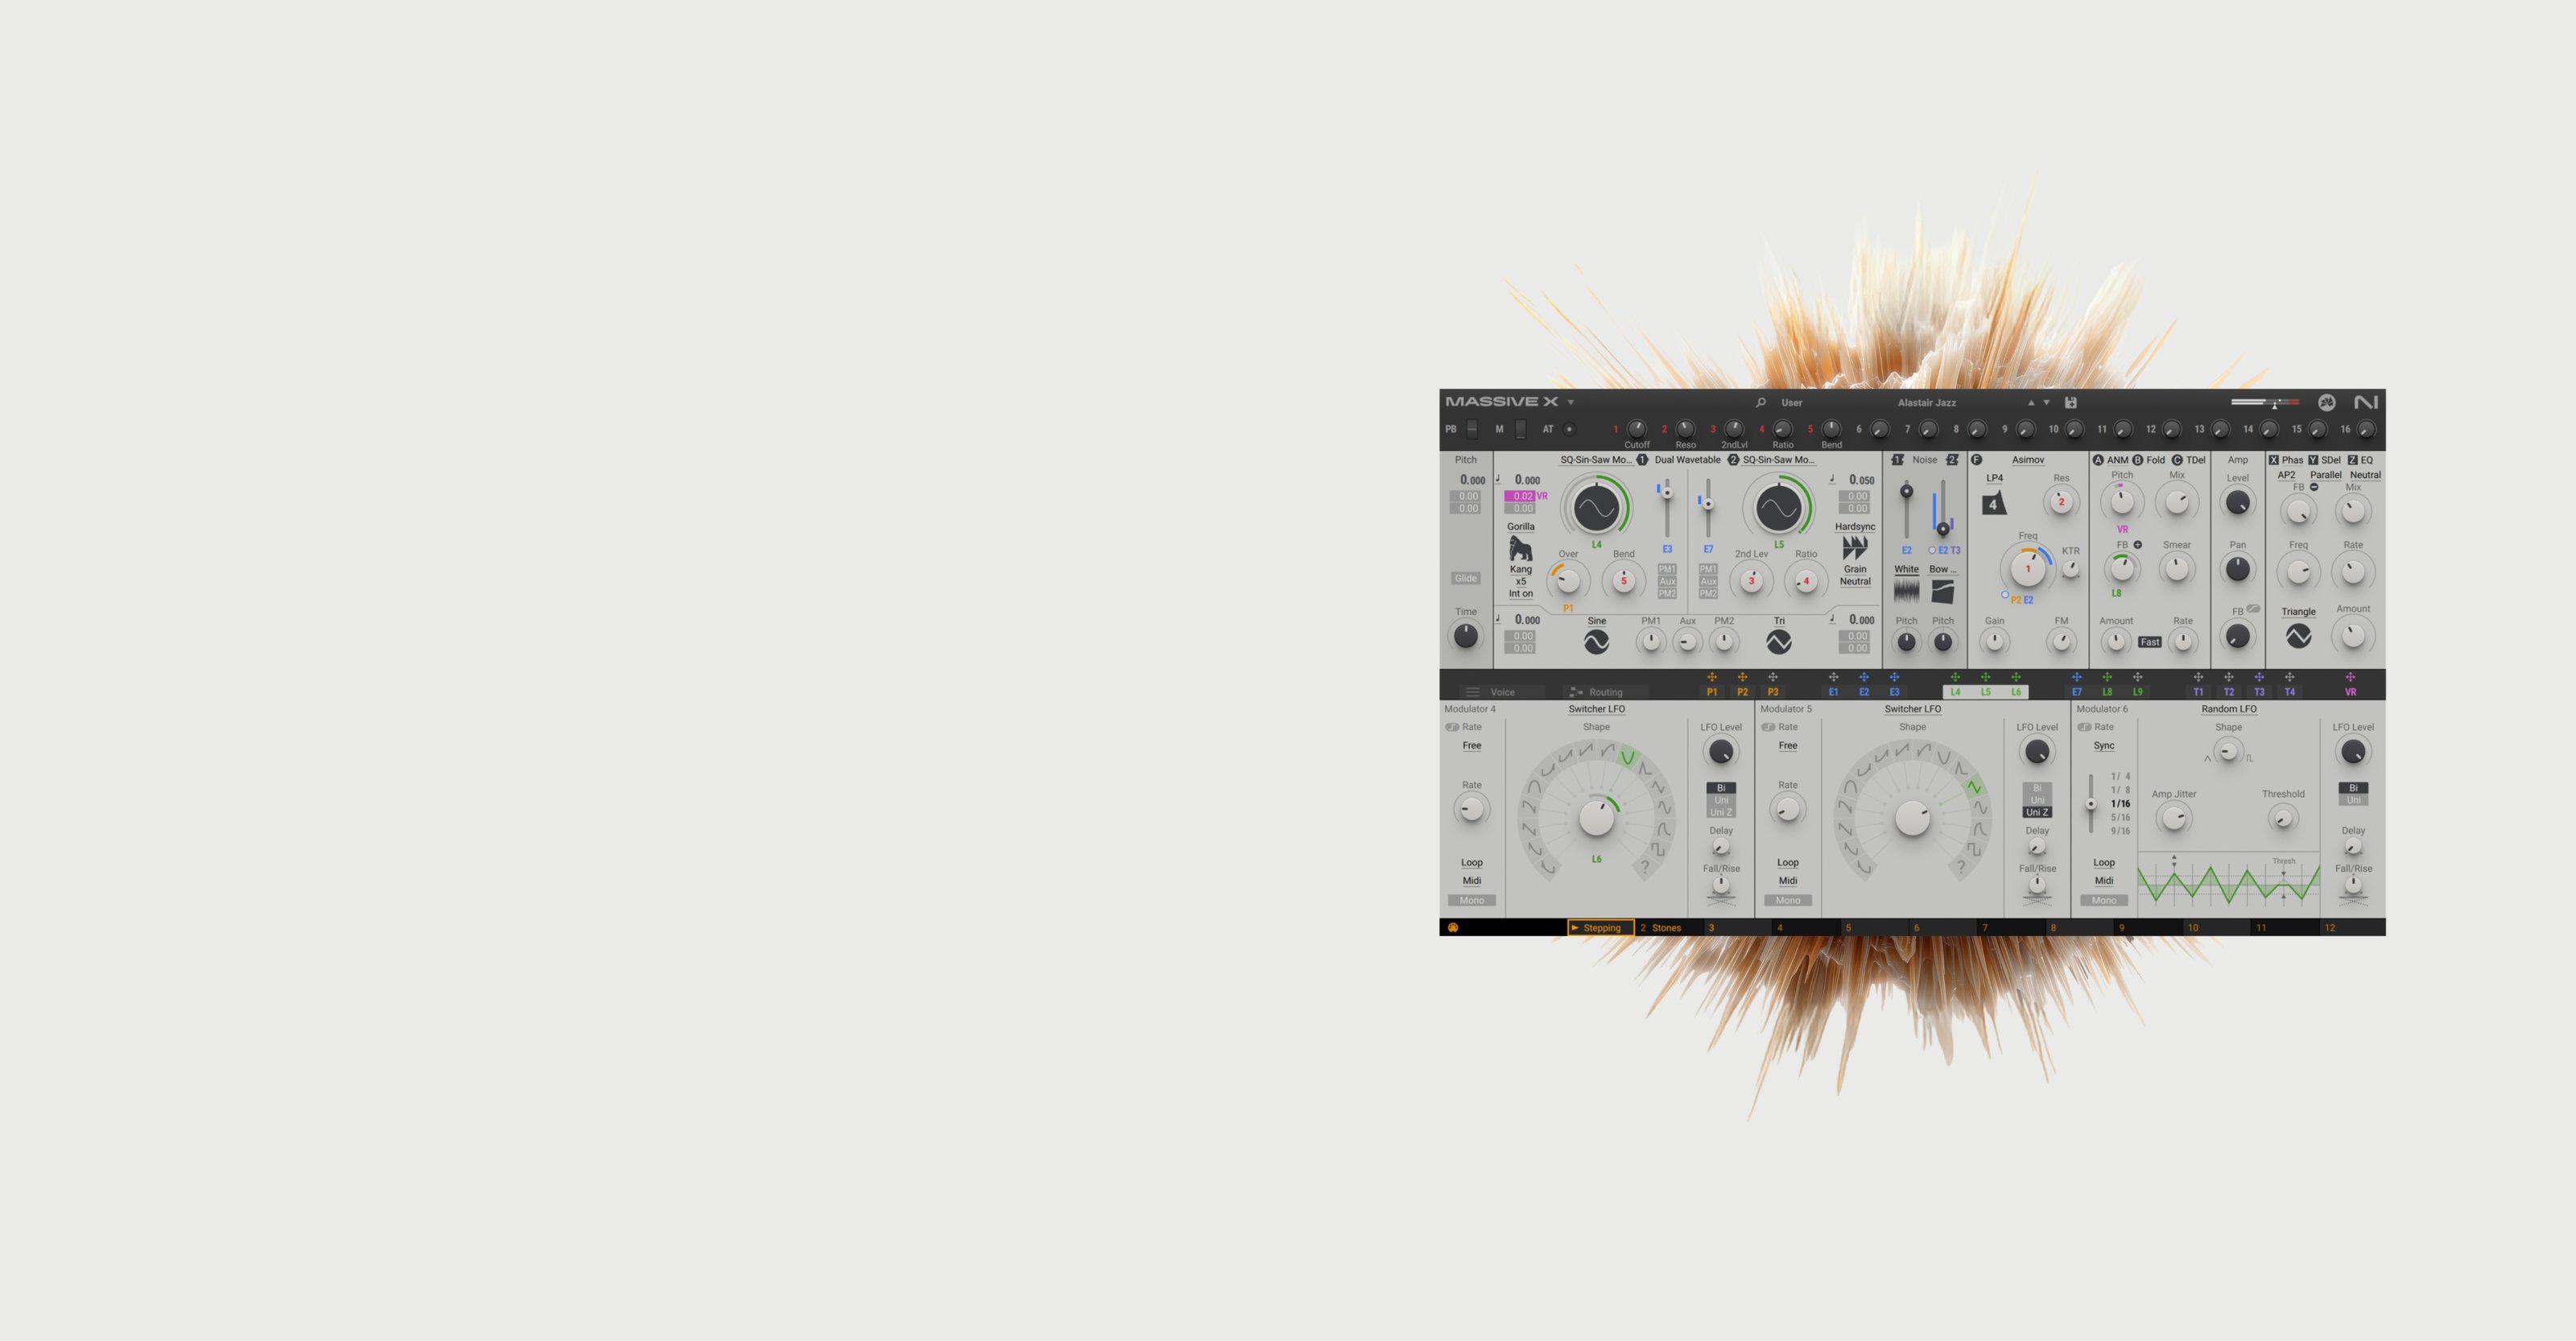Click the LP4 filter shape icon
Image resolution: width=2576 pixels, height=1341 pixels.
pyautogui.click(x=1993, y=503)
